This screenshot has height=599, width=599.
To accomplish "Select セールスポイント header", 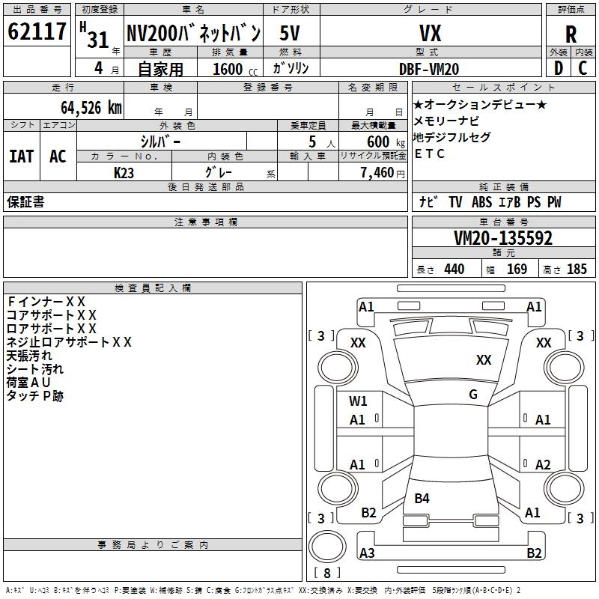I will [x=503, y=87].
